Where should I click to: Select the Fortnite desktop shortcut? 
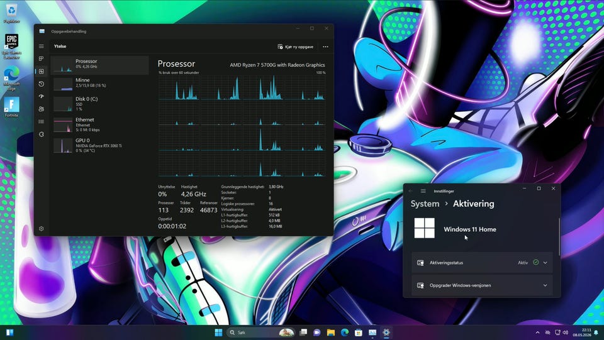pos(11,107)
